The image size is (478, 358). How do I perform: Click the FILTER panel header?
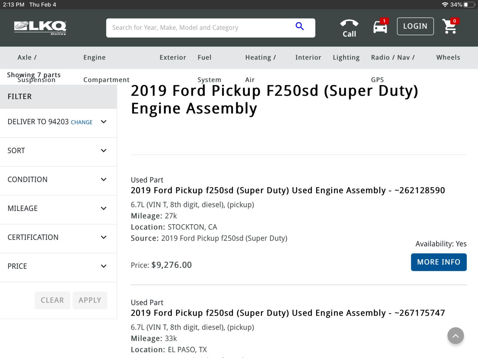point(58,97)
